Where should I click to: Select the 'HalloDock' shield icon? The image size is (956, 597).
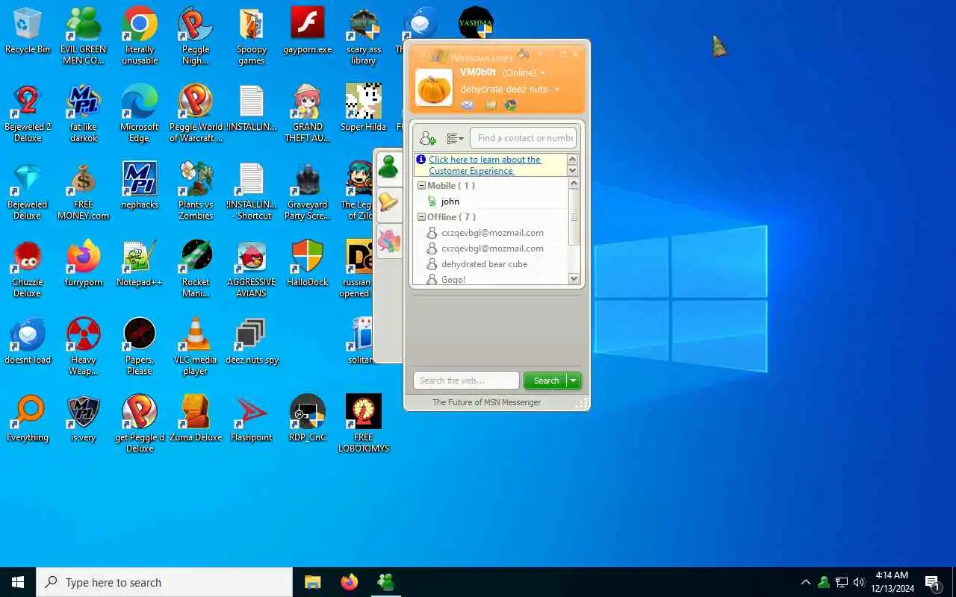coord(308,263)
